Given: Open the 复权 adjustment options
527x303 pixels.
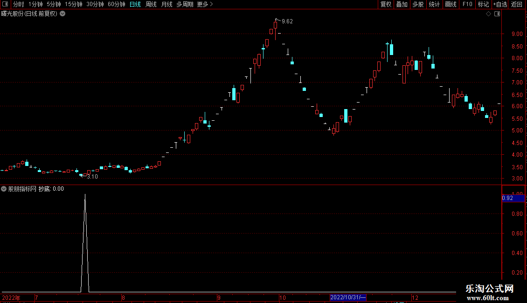Looking at the screenshot, I should (386, 4).
